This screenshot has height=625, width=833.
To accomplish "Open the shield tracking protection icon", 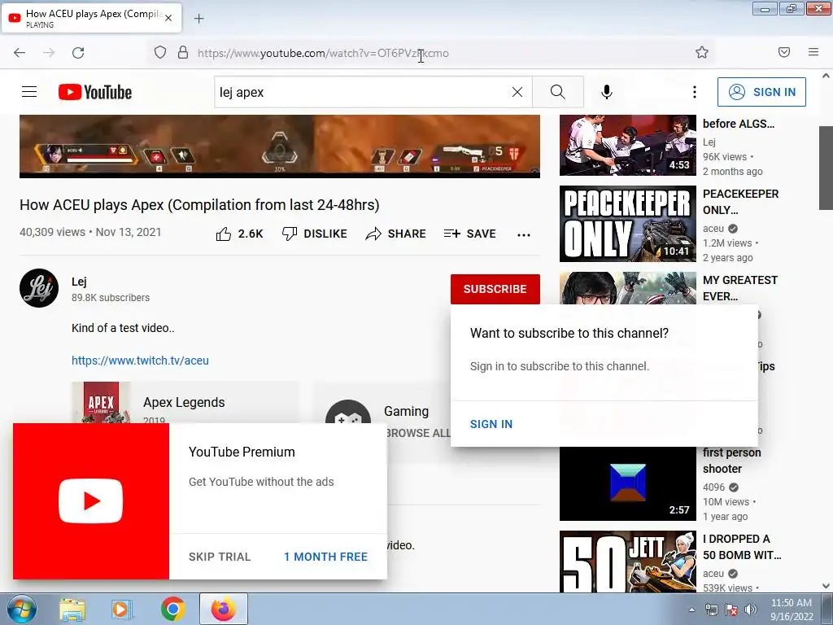I will [x=160, y=53].
